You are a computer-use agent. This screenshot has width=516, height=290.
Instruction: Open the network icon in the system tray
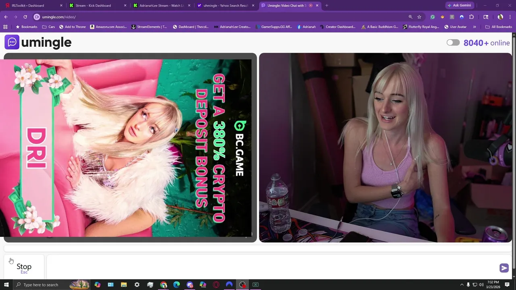click(474, 285)
